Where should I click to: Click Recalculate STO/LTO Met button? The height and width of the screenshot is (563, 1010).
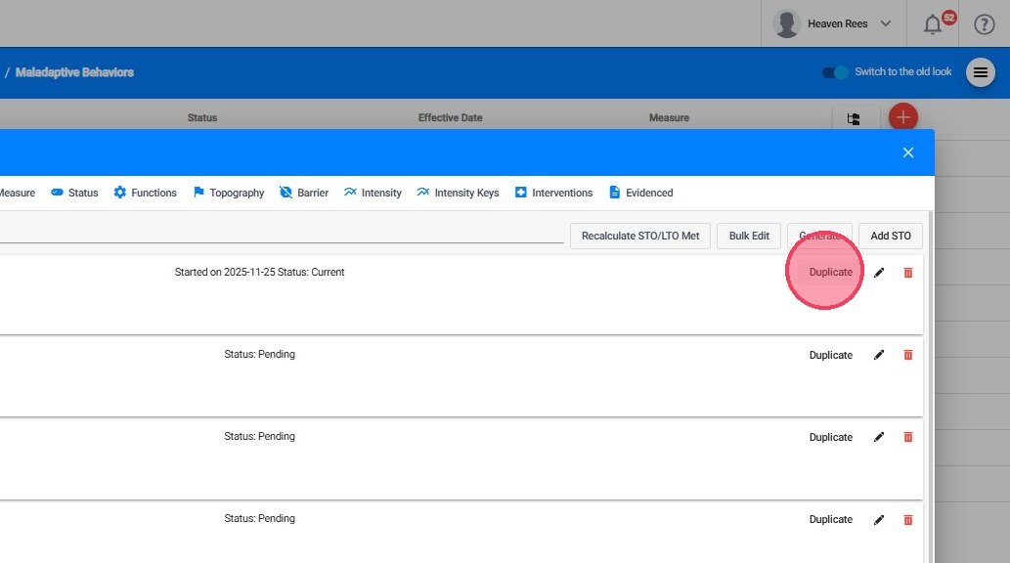tap(640, 236)
